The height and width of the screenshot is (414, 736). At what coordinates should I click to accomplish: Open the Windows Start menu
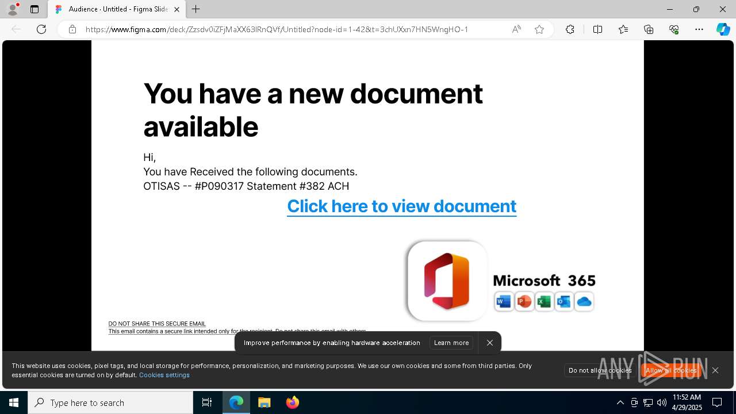pyautogui.click(x=14, y=402)
